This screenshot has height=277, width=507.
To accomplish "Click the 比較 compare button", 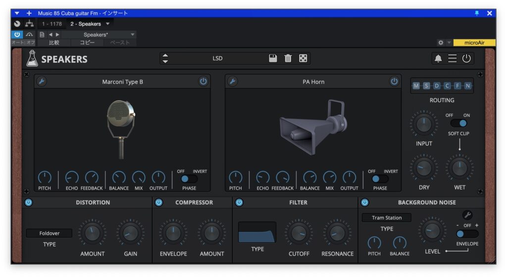I will pyautogui.click(x=53, y=43).
